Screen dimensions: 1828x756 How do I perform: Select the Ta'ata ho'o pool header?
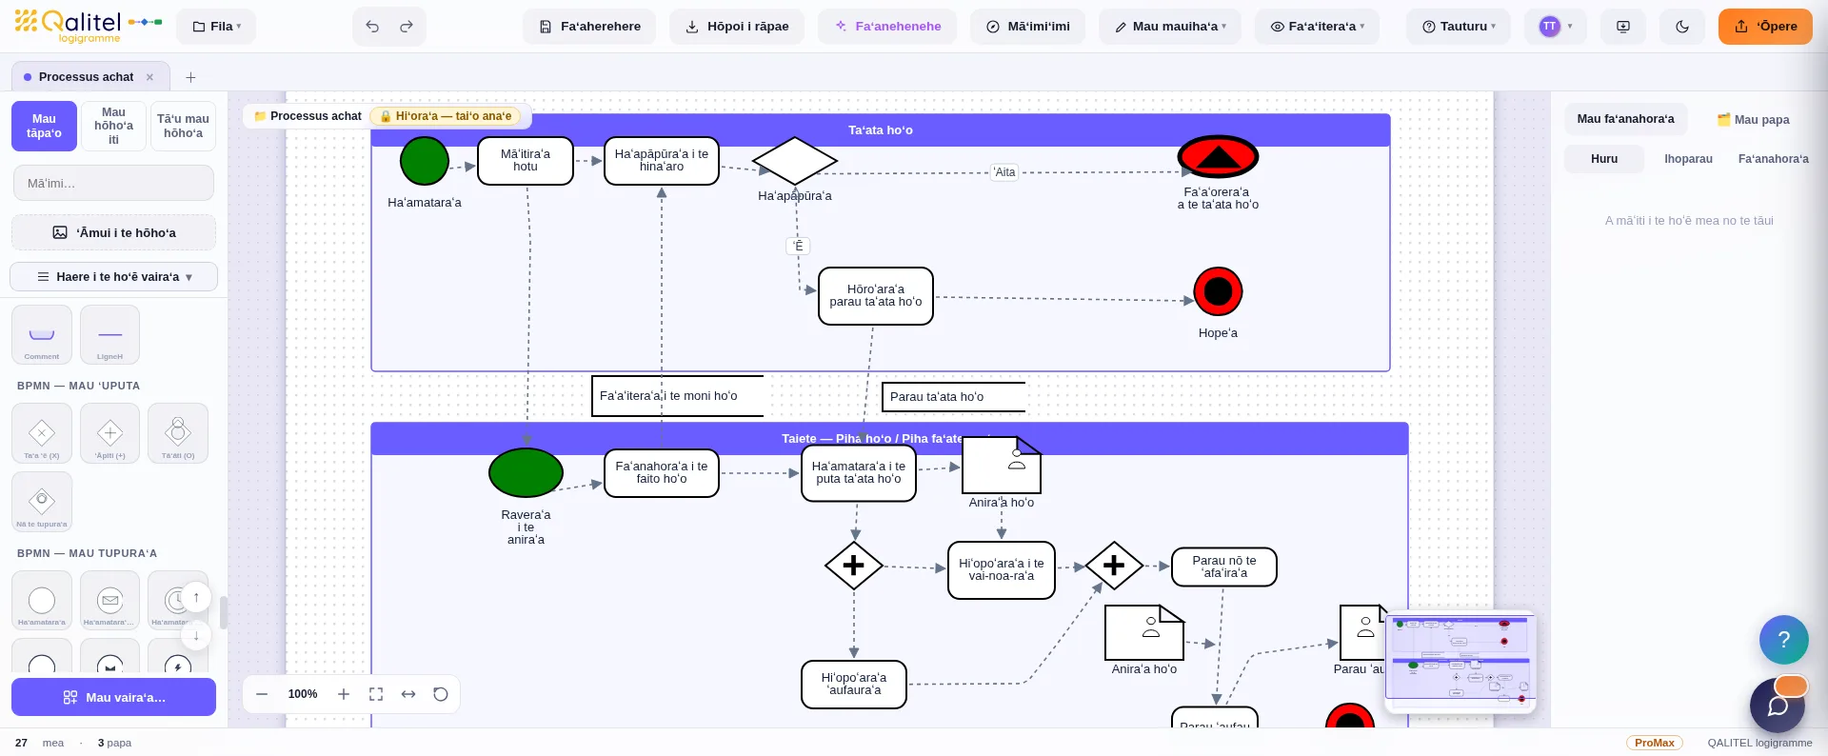click(x=881, y=130)
